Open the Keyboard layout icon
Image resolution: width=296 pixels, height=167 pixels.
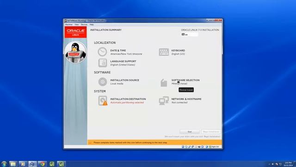[x=164, y=52]
